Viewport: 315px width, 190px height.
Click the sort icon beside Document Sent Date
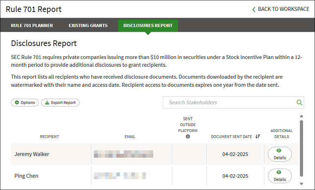(x=258, y=137)
